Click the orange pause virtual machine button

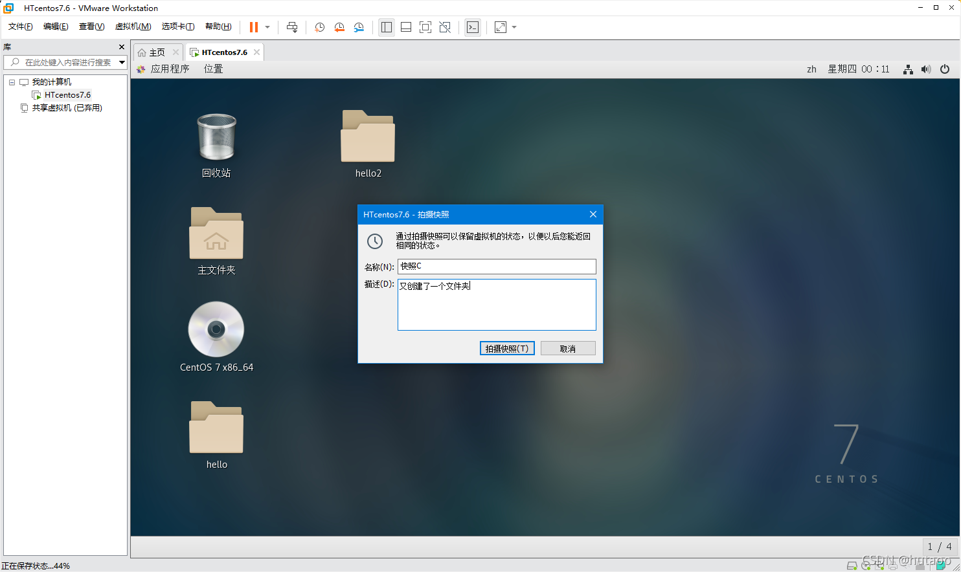254,27
